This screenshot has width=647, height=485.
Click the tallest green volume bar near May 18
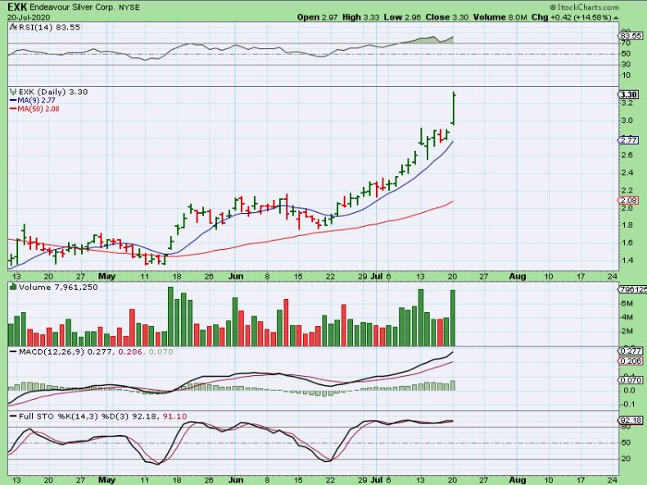coord(170,316)
